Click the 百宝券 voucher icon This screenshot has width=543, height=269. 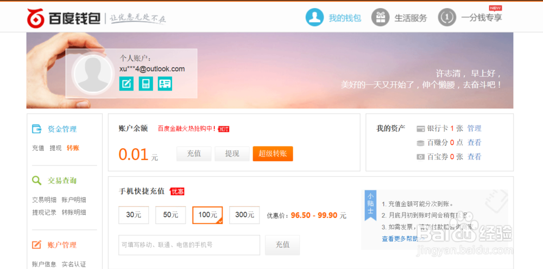tap(421, 157)
